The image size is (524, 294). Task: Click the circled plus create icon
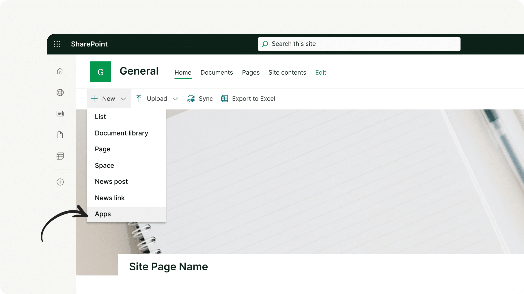point(60,182)
